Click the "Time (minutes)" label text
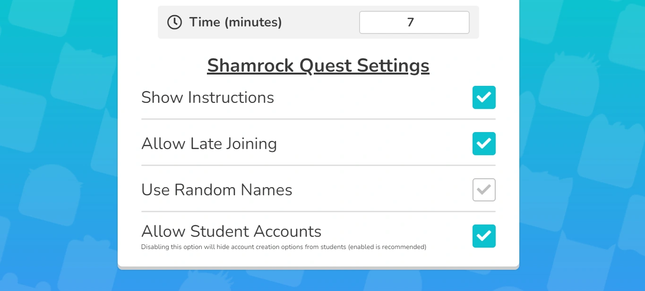 click(235, 22)
